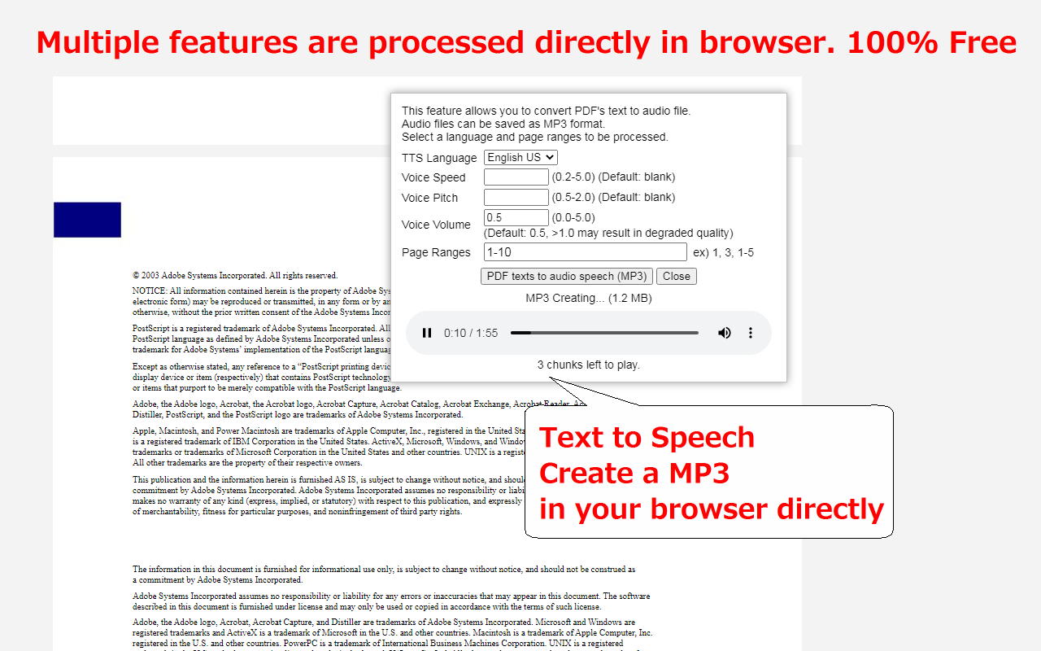Click the blue rectangle in PDF page

(87, 220)
